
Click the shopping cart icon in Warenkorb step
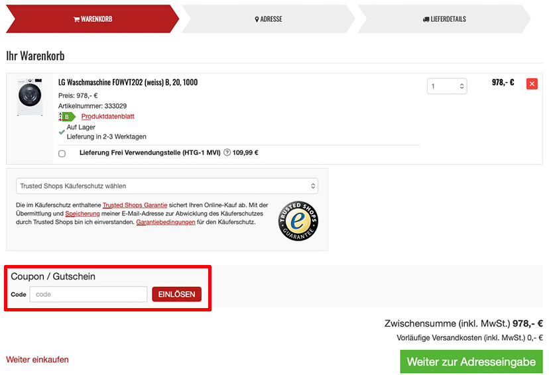click(x=76, y=19)
